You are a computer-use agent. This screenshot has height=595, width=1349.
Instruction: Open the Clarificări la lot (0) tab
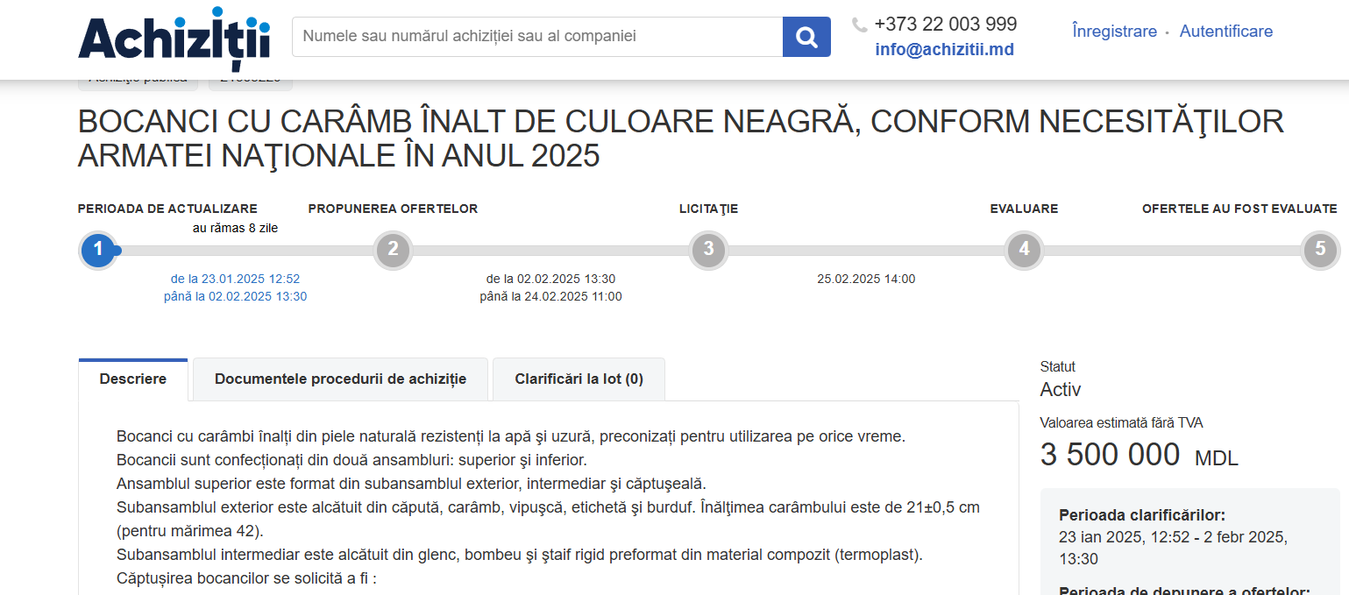[579, 379]
